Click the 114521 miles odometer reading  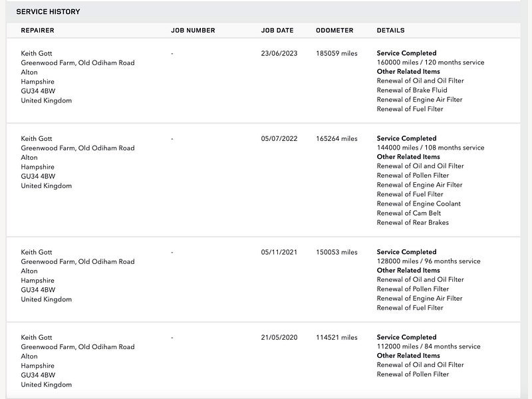pyautogui.click(x=336, y=338)
